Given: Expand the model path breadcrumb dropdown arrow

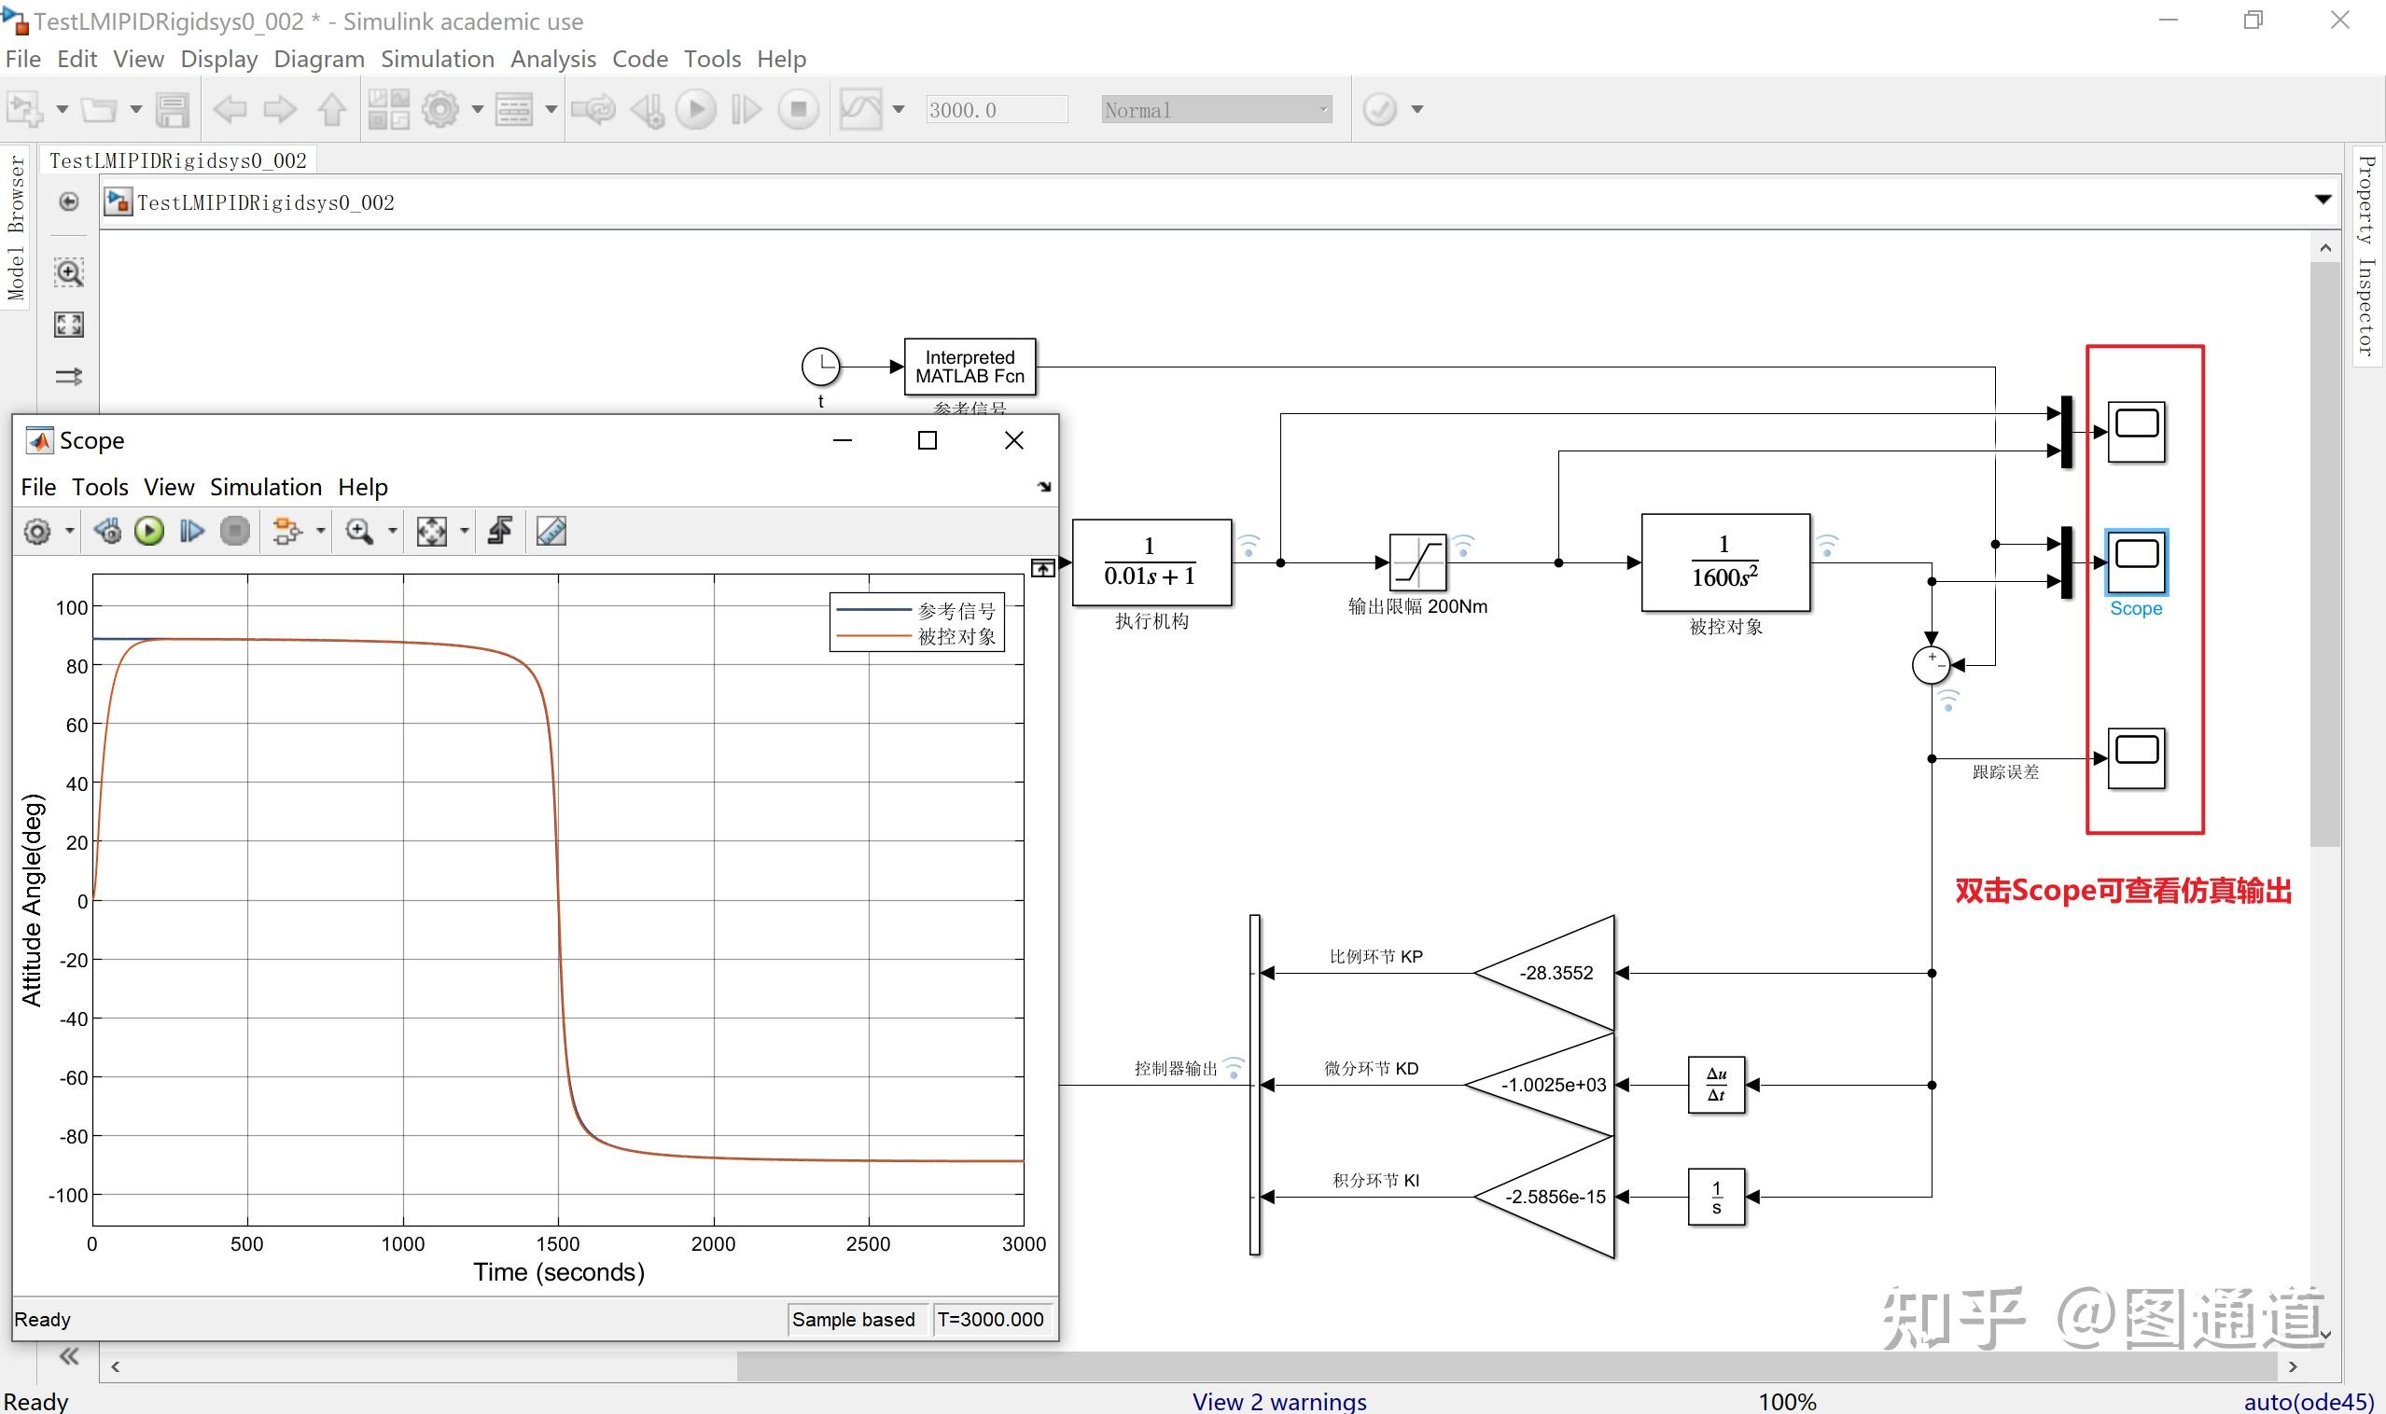Looking at the screenshot, I should click(2323, 201).
